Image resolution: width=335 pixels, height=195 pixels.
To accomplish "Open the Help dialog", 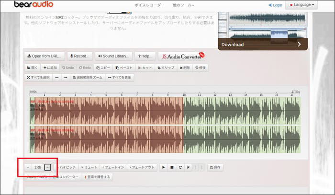I will (x=145, y=56).
